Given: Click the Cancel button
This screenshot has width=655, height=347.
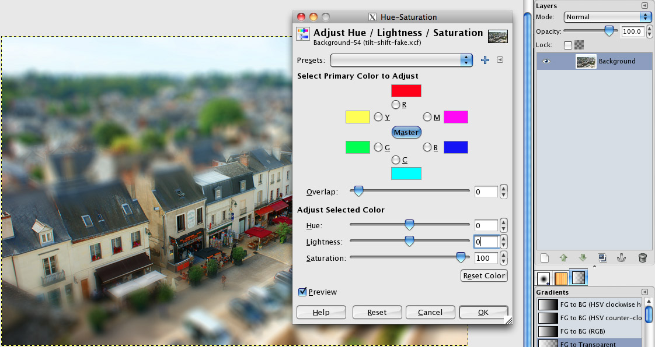Looking at the screenshot, I should click(430, 313).
